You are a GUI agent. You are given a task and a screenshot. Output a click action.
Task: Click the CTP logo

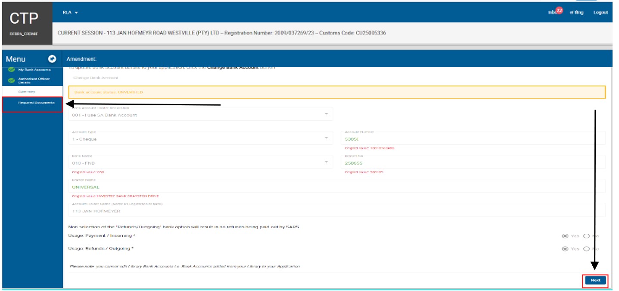(x=24, y=18)
